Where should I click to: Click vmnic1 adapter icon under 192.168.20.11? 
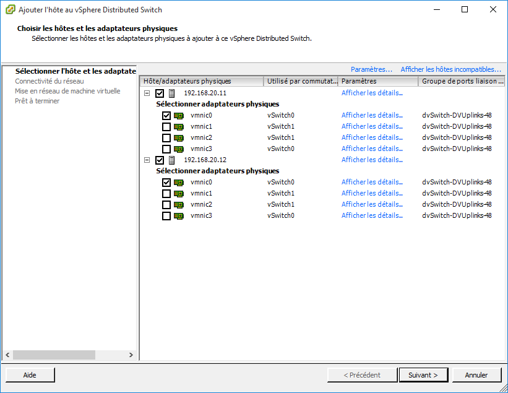point(179,127)
